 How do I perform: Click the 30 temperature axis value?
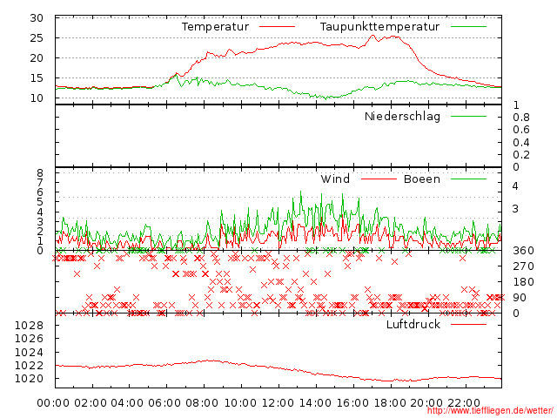click(x=37, y=18)
